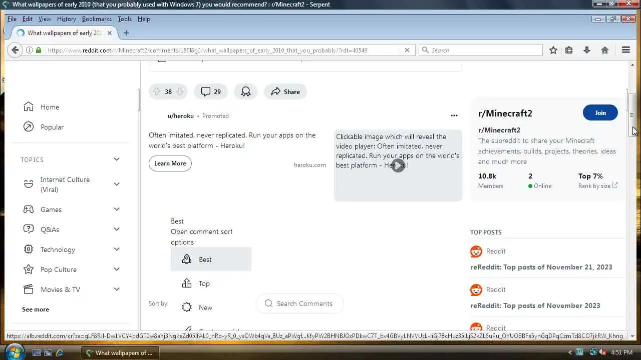Click the green padlock security icon
641x360 pixels.
39,50
